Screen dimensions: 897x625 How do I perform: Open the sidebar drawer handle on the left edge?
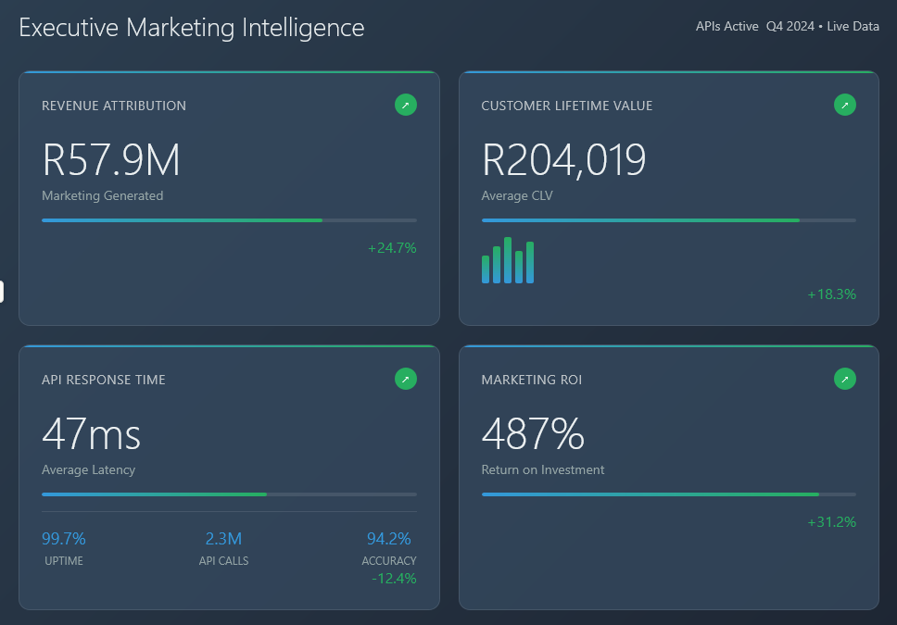[3, 290]
